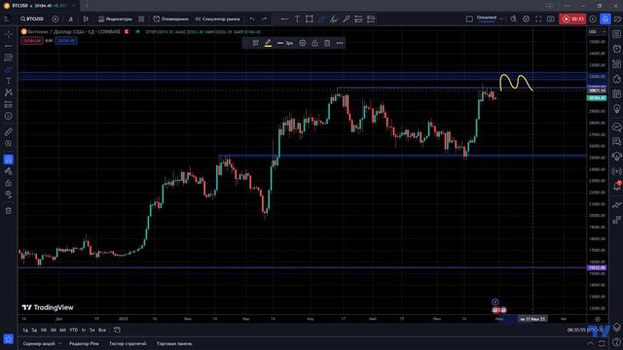Image resolution: width=623 pixels, height=350 pixels.
Task: Select the text tool in top toolbar
Action: (x=297, y=19)
